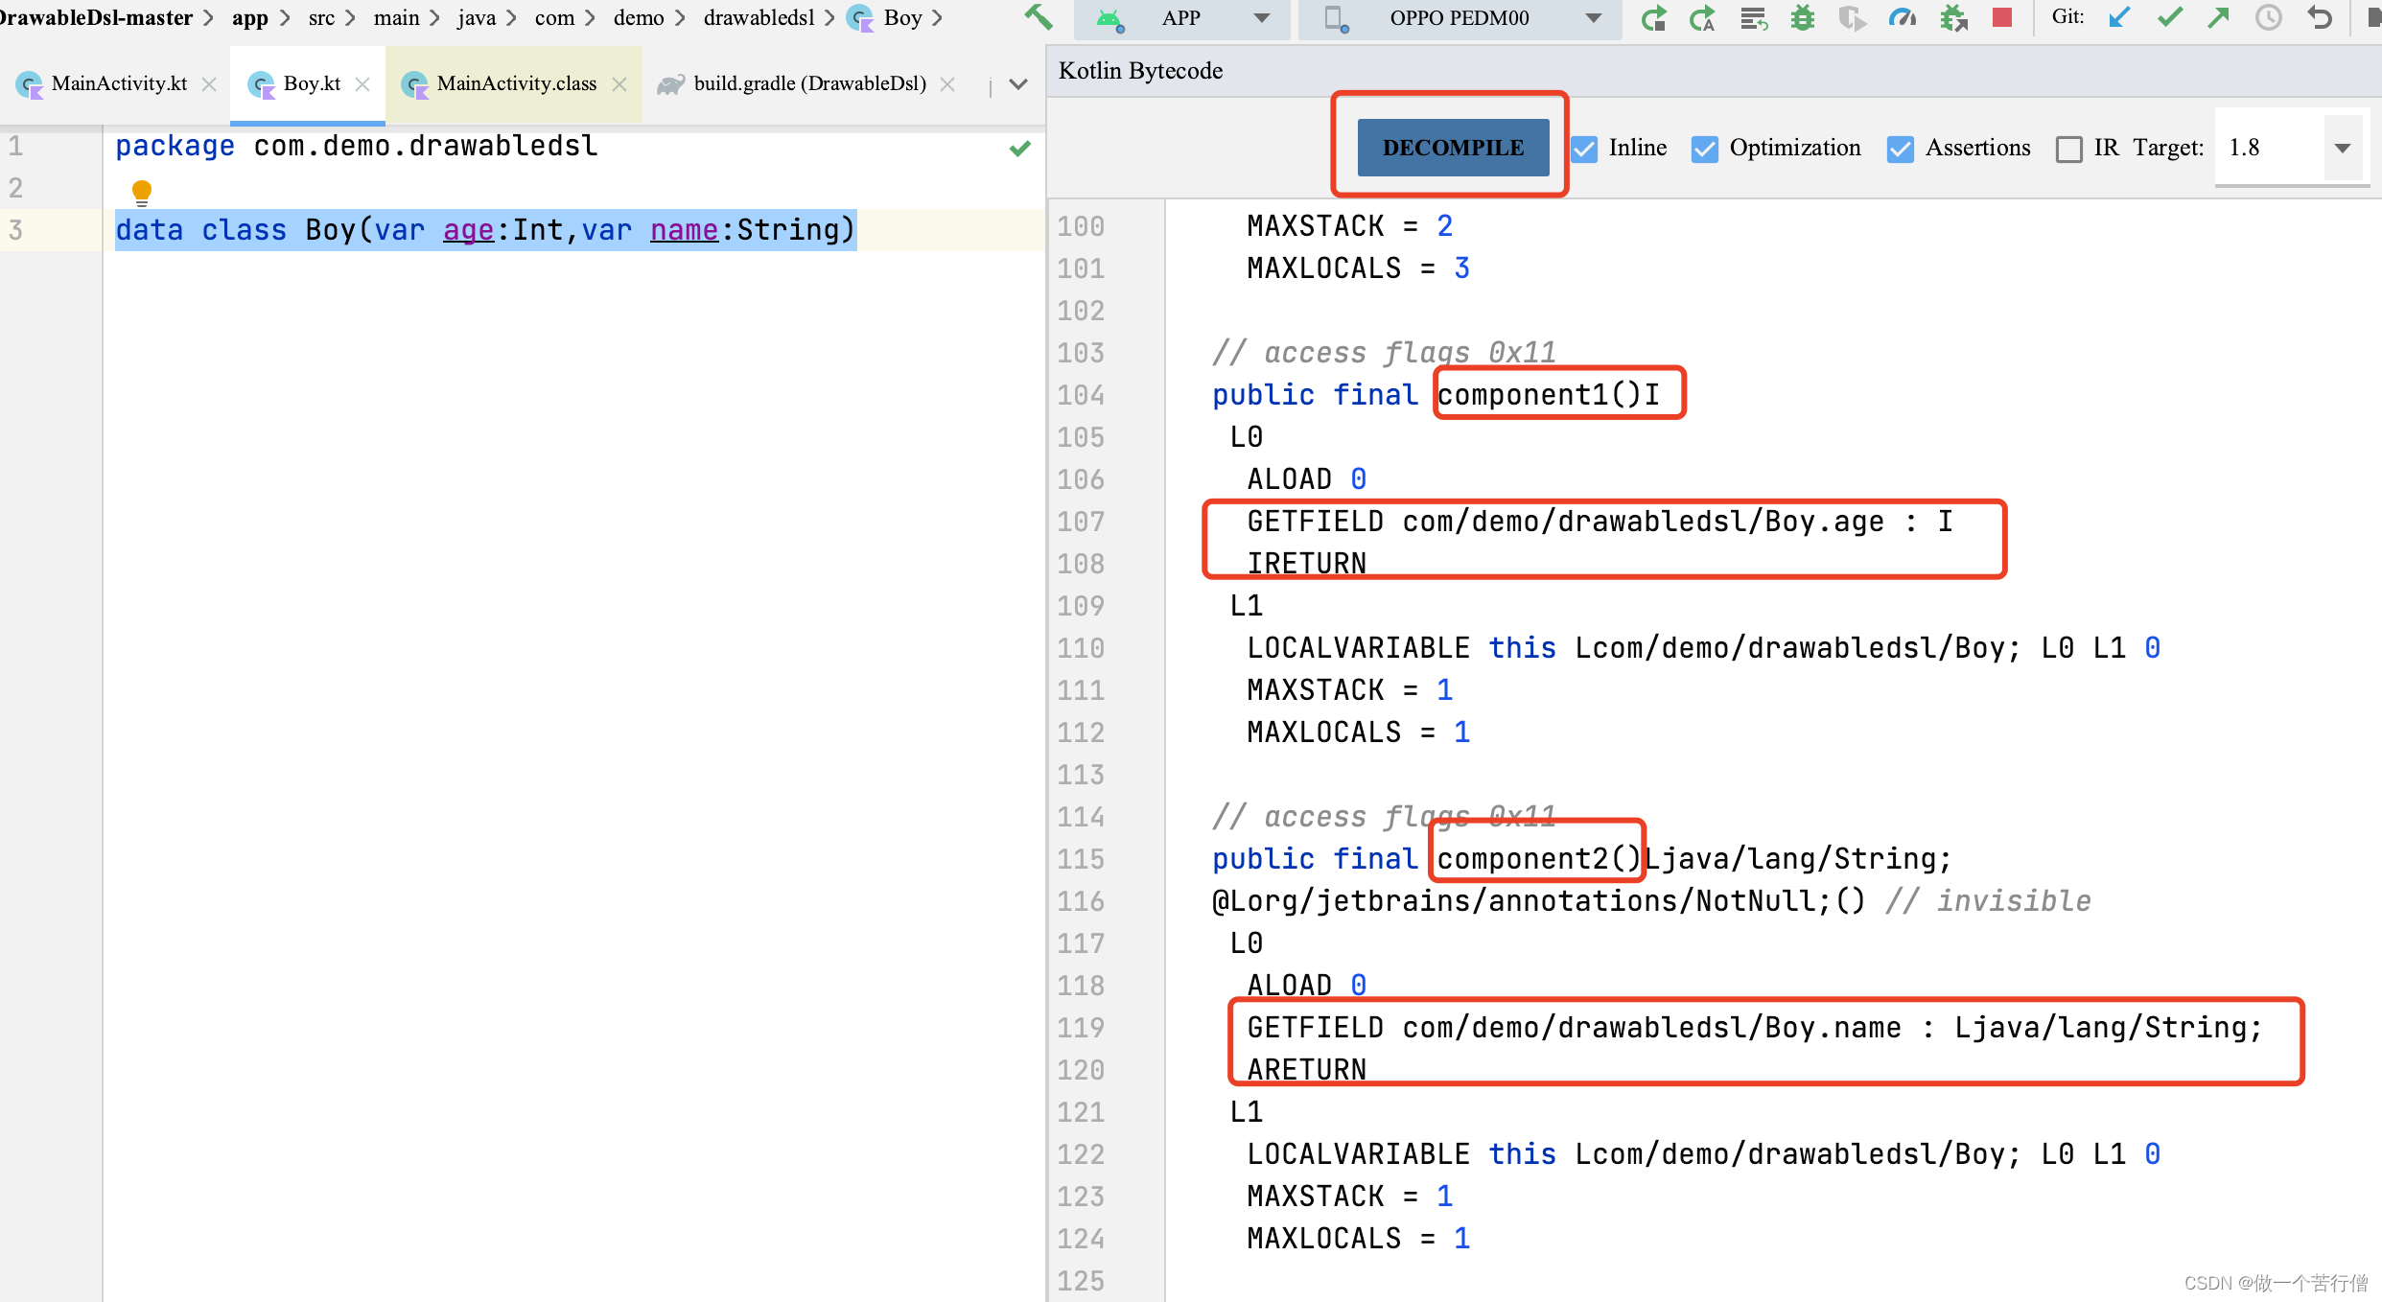Screen dimensions: 2382x1302
Task: Show Git history clock icon
Action: pos(2268,17)
